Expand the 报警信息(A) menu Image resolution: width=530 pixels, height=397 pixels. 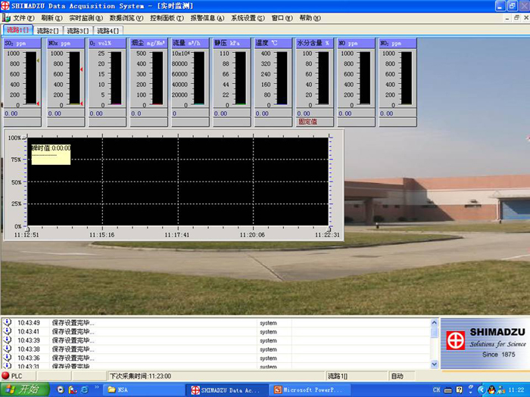pyautogui.click(x=207, y=17)
